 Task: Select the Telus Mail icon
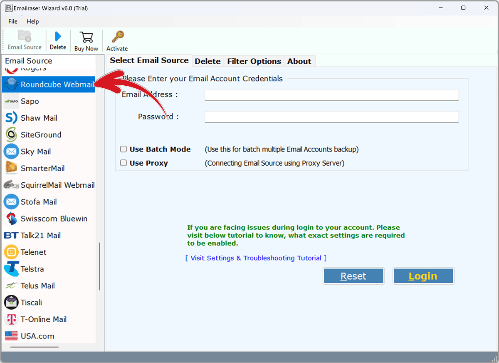pos(11,286)
